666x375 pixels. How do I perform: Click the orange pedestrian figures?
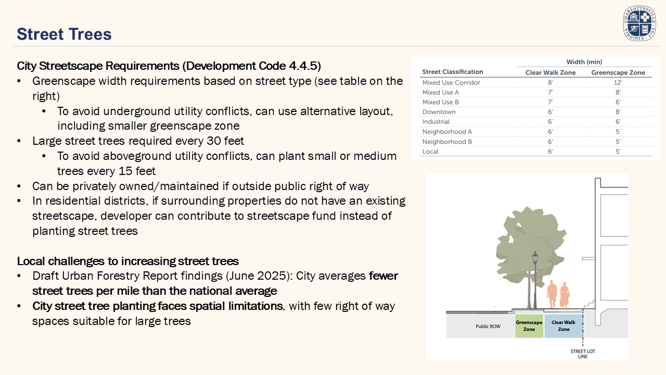click(558, 296)
